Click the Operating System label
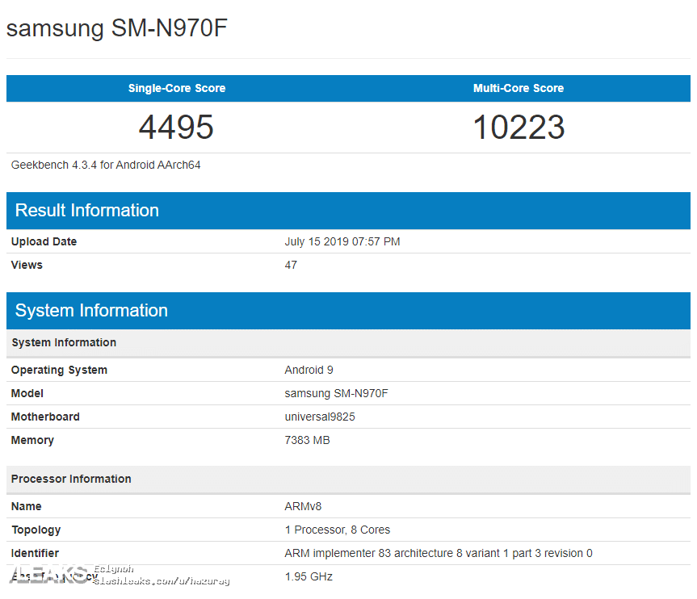Viewport: 697px width, 599px height. 59,370
